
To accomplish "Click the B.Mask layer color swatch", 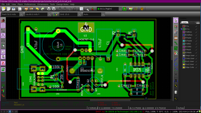I will (x=183, y=52).
